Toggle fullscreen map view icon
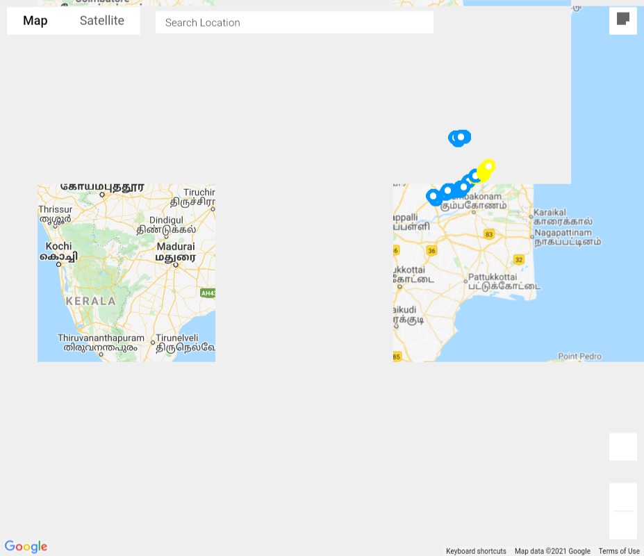 click(622, 19)
